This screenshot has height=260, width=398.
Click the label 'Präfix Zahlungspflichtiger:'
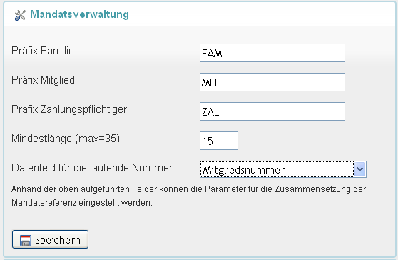71,109
